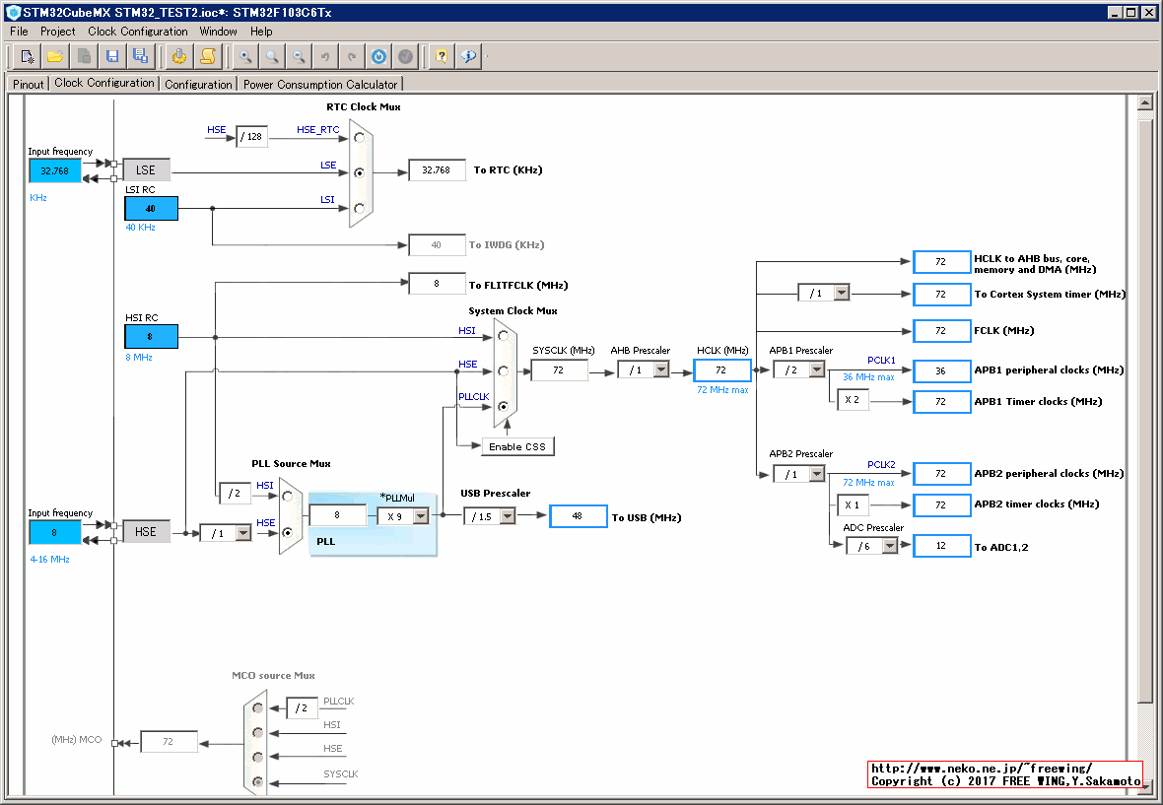Screen dimensions: 1163x805
Task: Click the SYSCLK (MHz) value box
Action: point(559,369)
